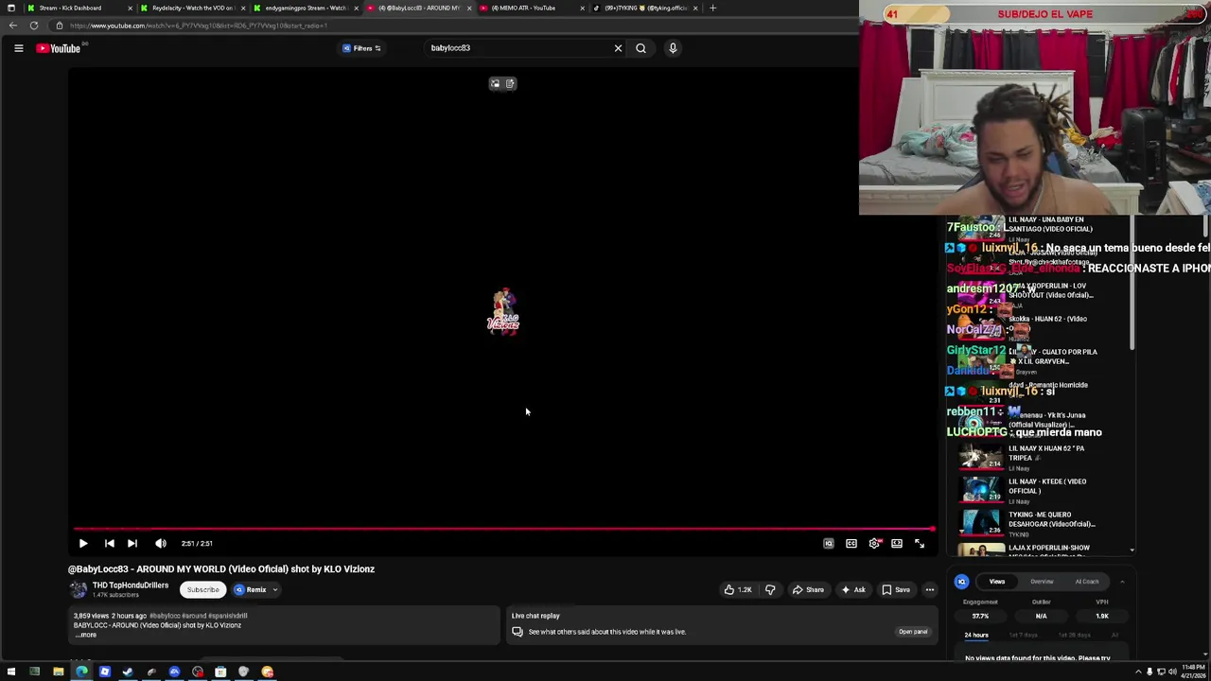The image size is (1211, 681).
Task: Open TYKING ME QUIERO DESAHOGAR video
Action: [1028, 523]
